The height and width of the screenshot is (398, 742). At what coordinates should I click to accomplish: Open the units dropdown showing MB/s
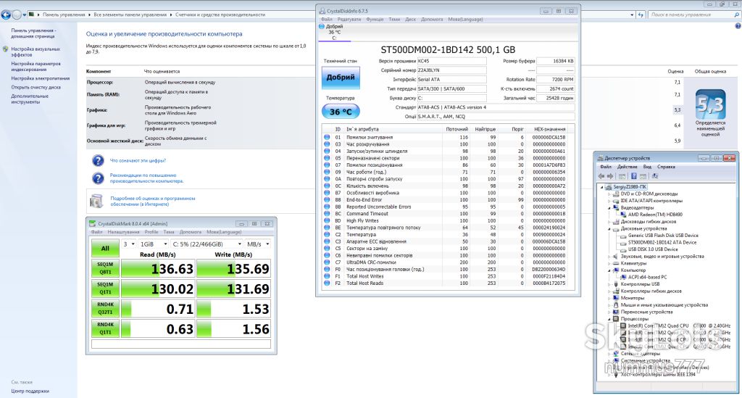coord(258,244)
